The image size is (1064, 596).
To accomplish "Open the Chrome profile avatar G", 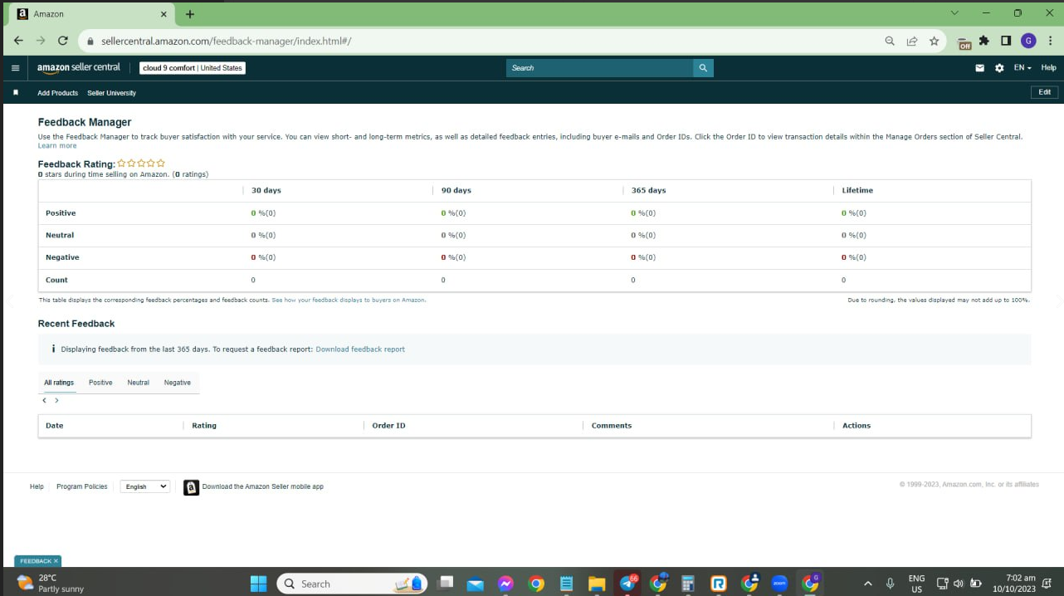I will click(1028, 41).
